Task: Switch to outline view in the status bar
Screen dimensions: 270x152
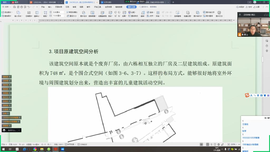Action: (211, 144)
